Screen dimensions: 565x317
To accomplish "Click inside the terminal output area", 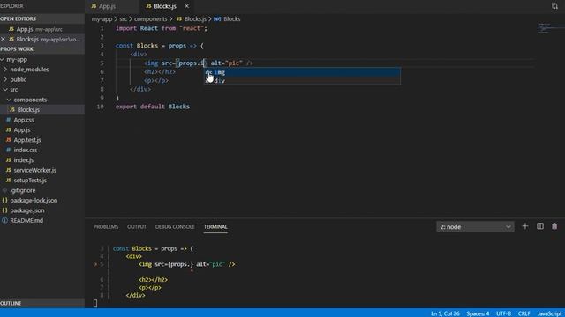I will [x=324, y=272].
